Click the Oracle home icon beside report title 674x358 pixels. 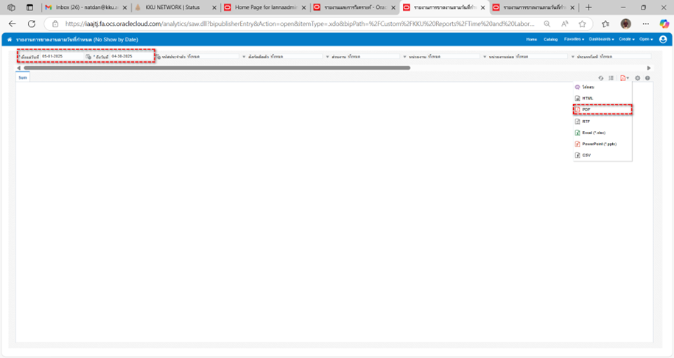click(10, 39)
